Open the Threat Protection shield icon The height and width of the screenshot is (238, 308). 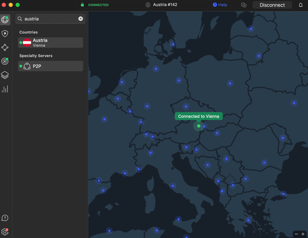click(5, 34)
